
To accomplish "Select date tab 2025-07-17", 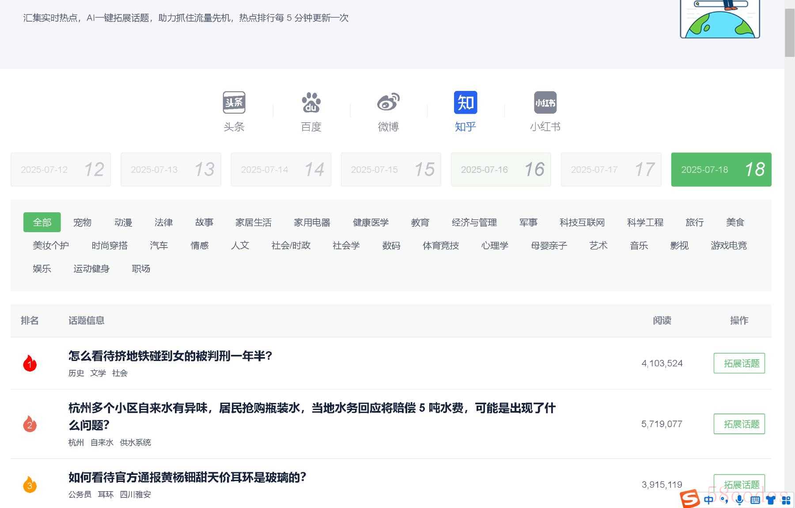I will pyautogui.click(x=611, y=169).
